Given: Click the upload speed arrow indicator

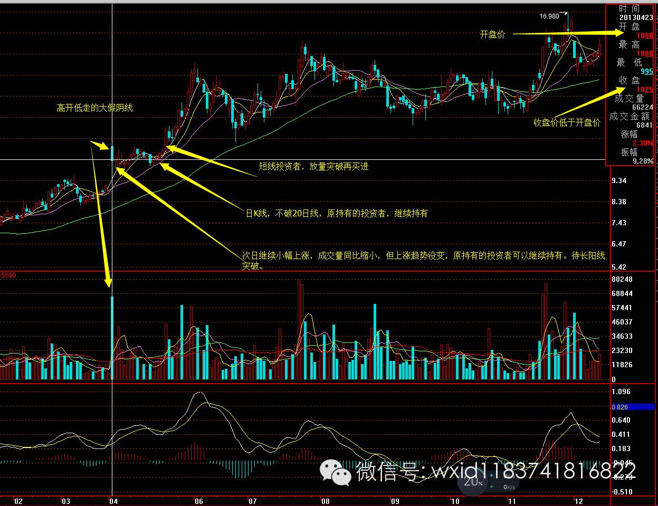Looking at the screenshot, I should point(492,475).
